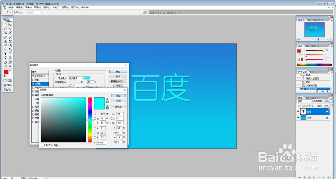Click the layer style icon on 百度 layer
Image resolution: width=336 pixels, height=179 pixels.
pos(327,111)
